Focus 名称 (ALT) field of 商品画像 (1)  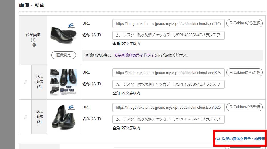pos(168,35)
